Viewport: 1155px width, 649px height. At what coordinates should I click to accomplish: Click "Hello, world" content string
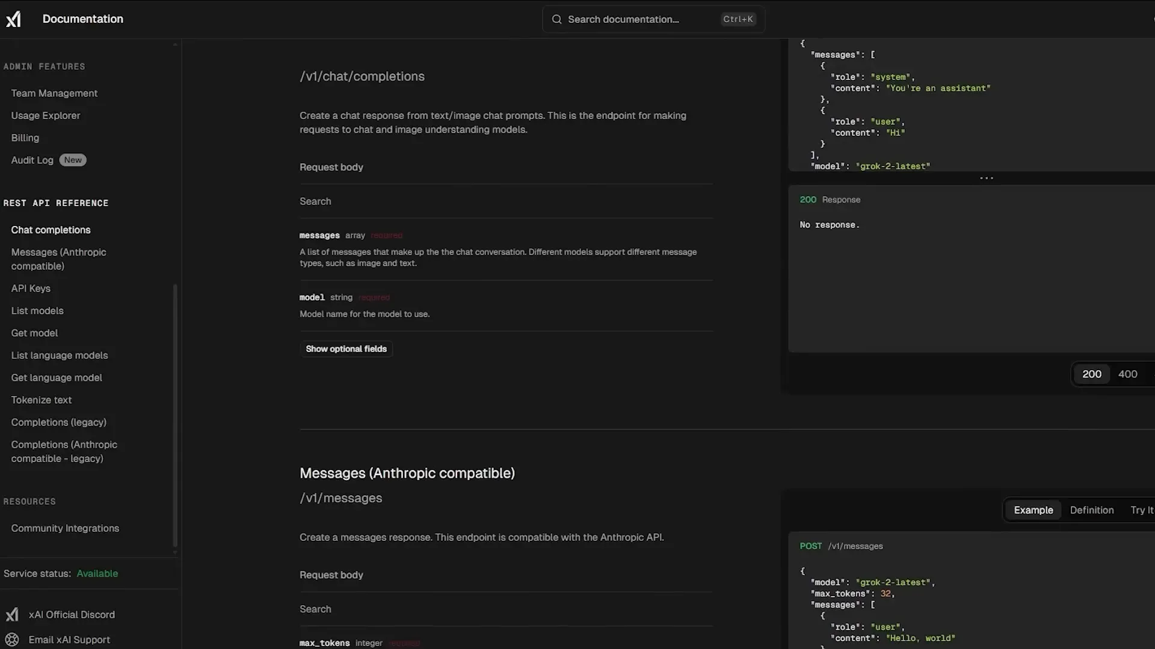pyautogui.click(x=920, y=638)
